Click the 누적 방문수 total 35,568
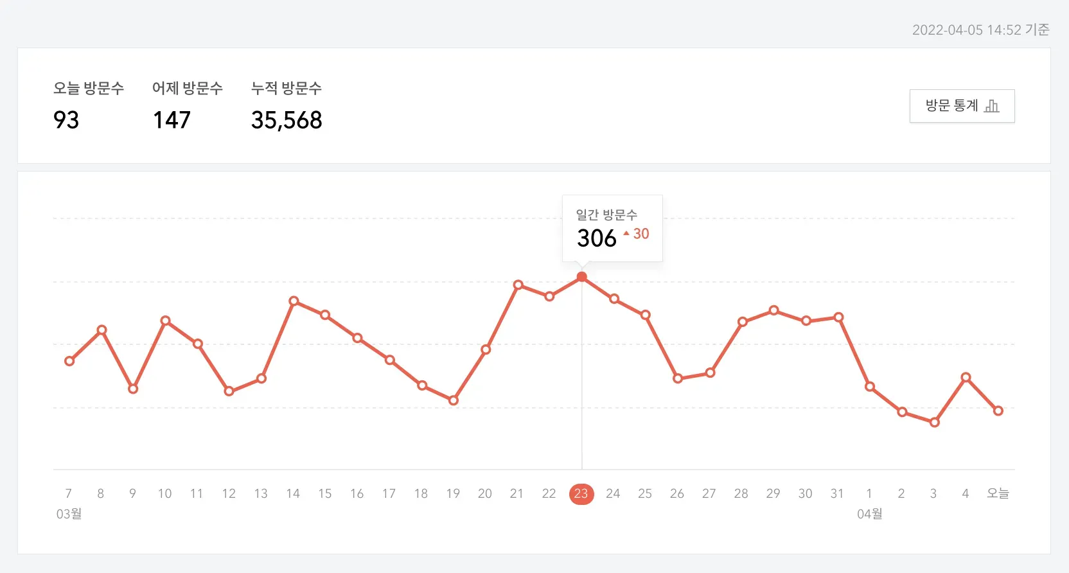 (x=287, y=120)
